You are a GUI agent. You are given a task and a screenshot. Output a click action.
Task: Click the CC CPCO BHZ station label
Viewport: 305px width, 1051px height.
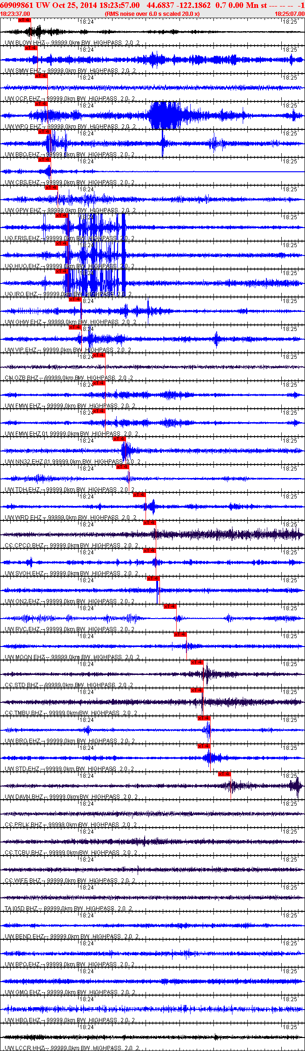coord(24,546)
